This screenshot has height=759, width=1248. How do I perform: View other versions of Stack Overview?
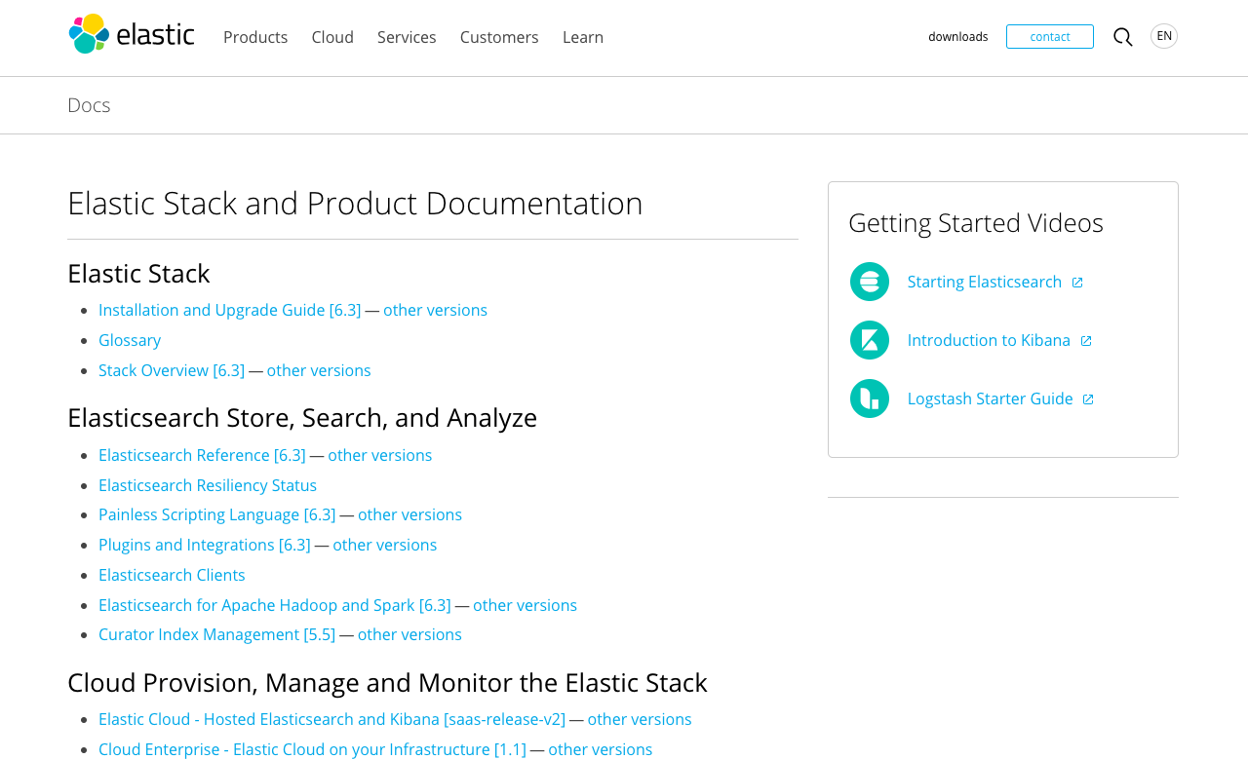tap(319, 370)
